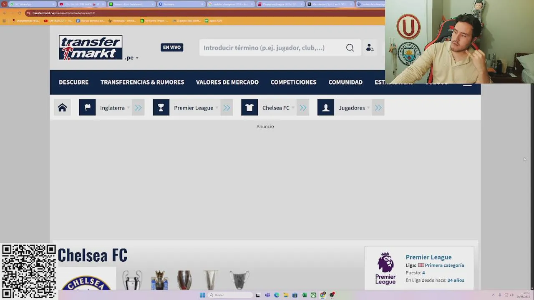
Task: Open Task View from the taskbar
Action: (x=258, y=295)
